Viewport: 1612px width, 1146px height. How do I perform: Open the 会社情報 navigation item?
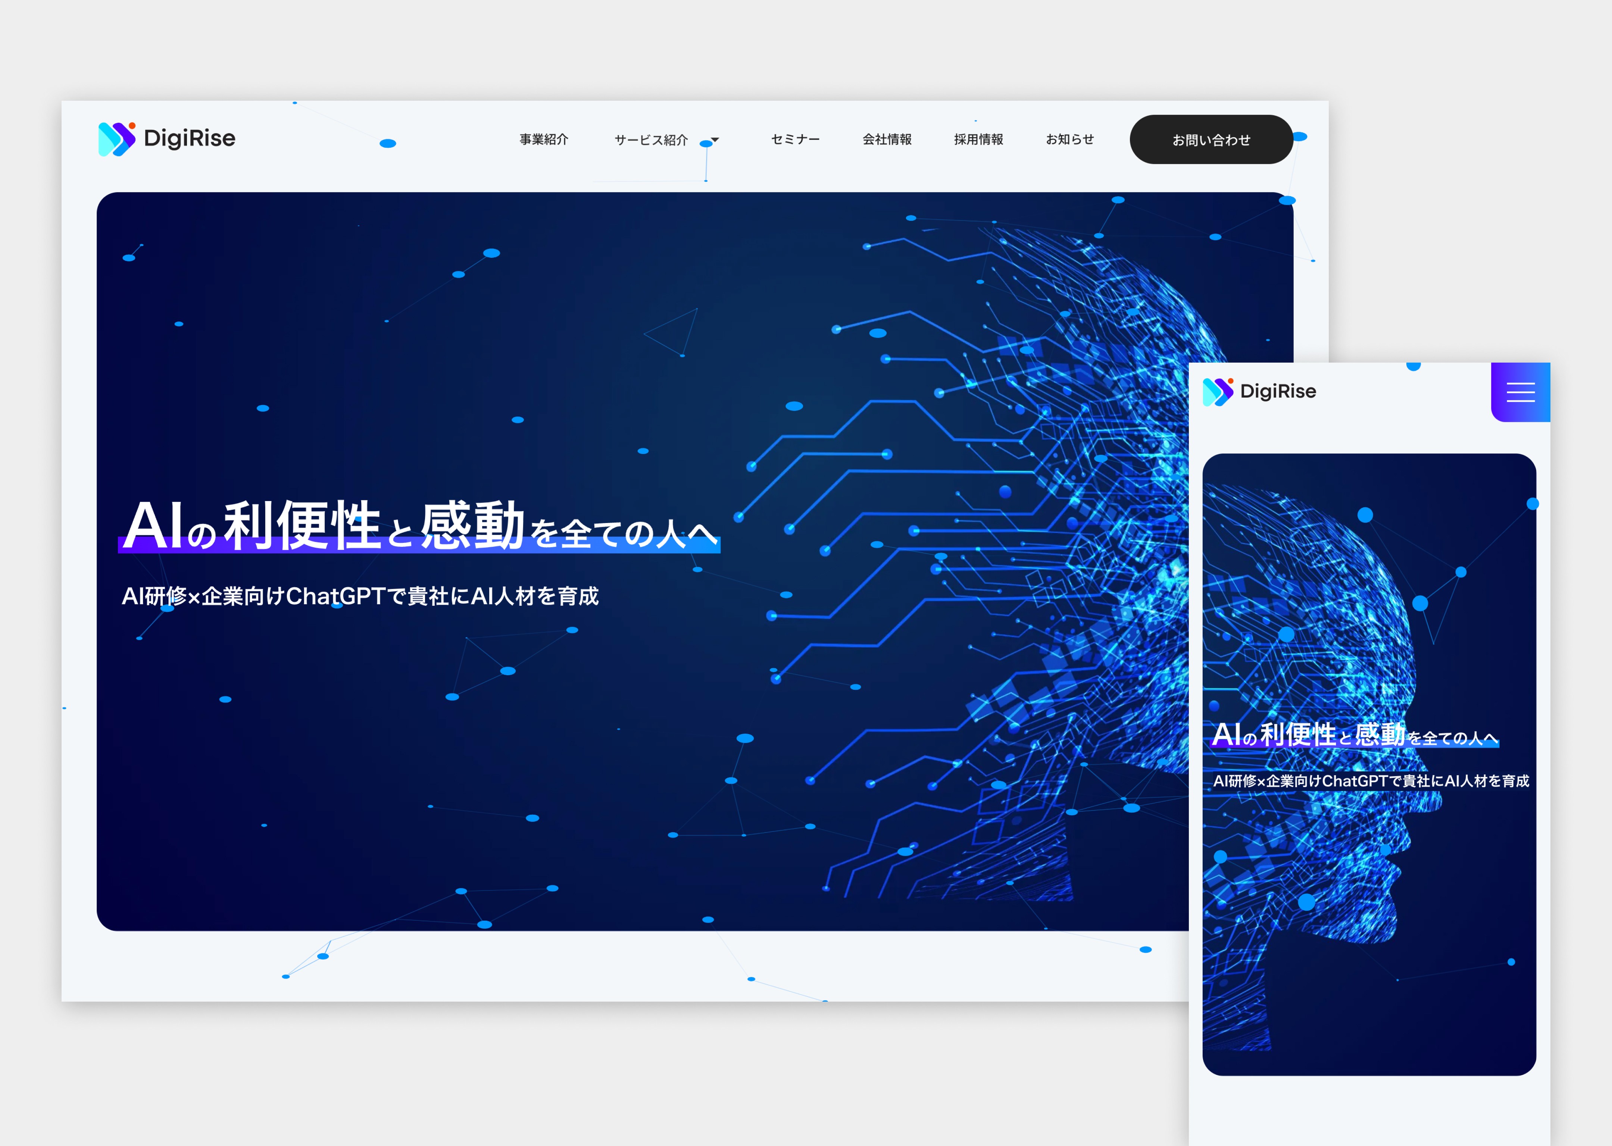coord(887,140)
